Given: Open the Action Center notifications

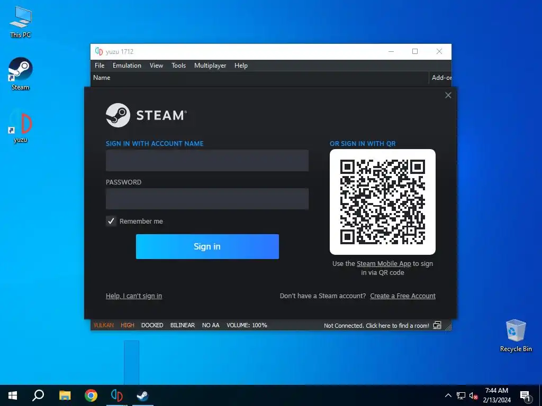Looking at the screenshot, I should click(526, 395).
